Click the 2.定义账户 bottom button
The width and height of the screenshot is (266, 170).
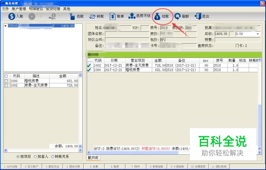pyautogui.click(x=32, y=167)
